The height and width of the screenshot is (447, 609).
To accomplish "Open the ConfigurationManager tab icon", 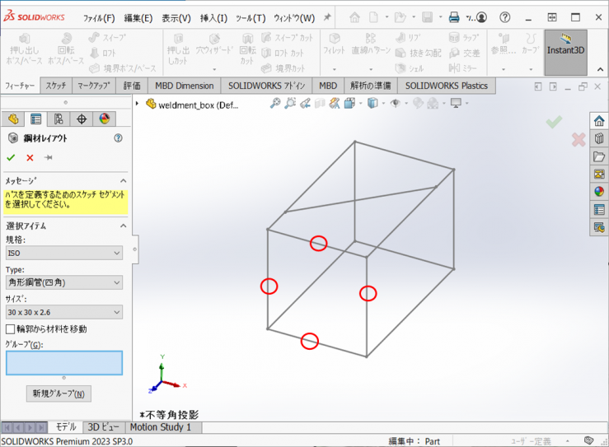I will tap(59, 119).
